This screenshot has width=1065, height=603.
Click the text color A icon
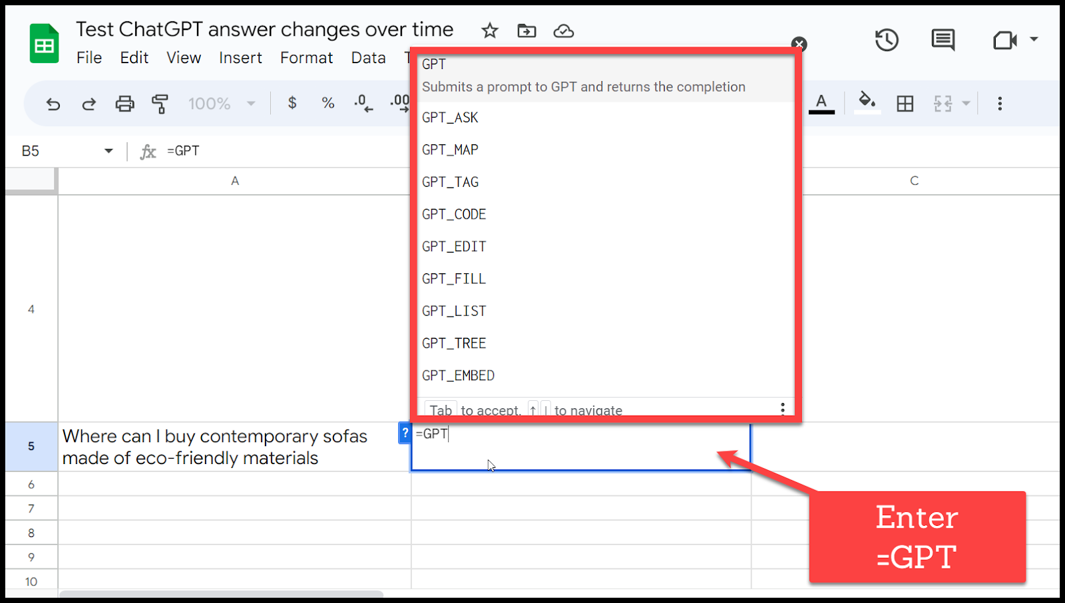pyautogui.click(x=821, y=102)
